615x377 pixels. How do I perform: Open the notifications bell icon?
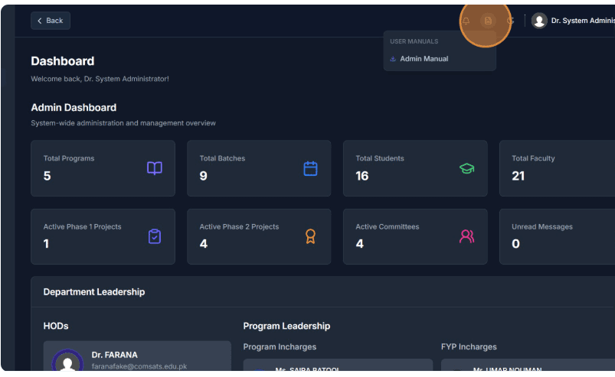[x=466, y=21]
